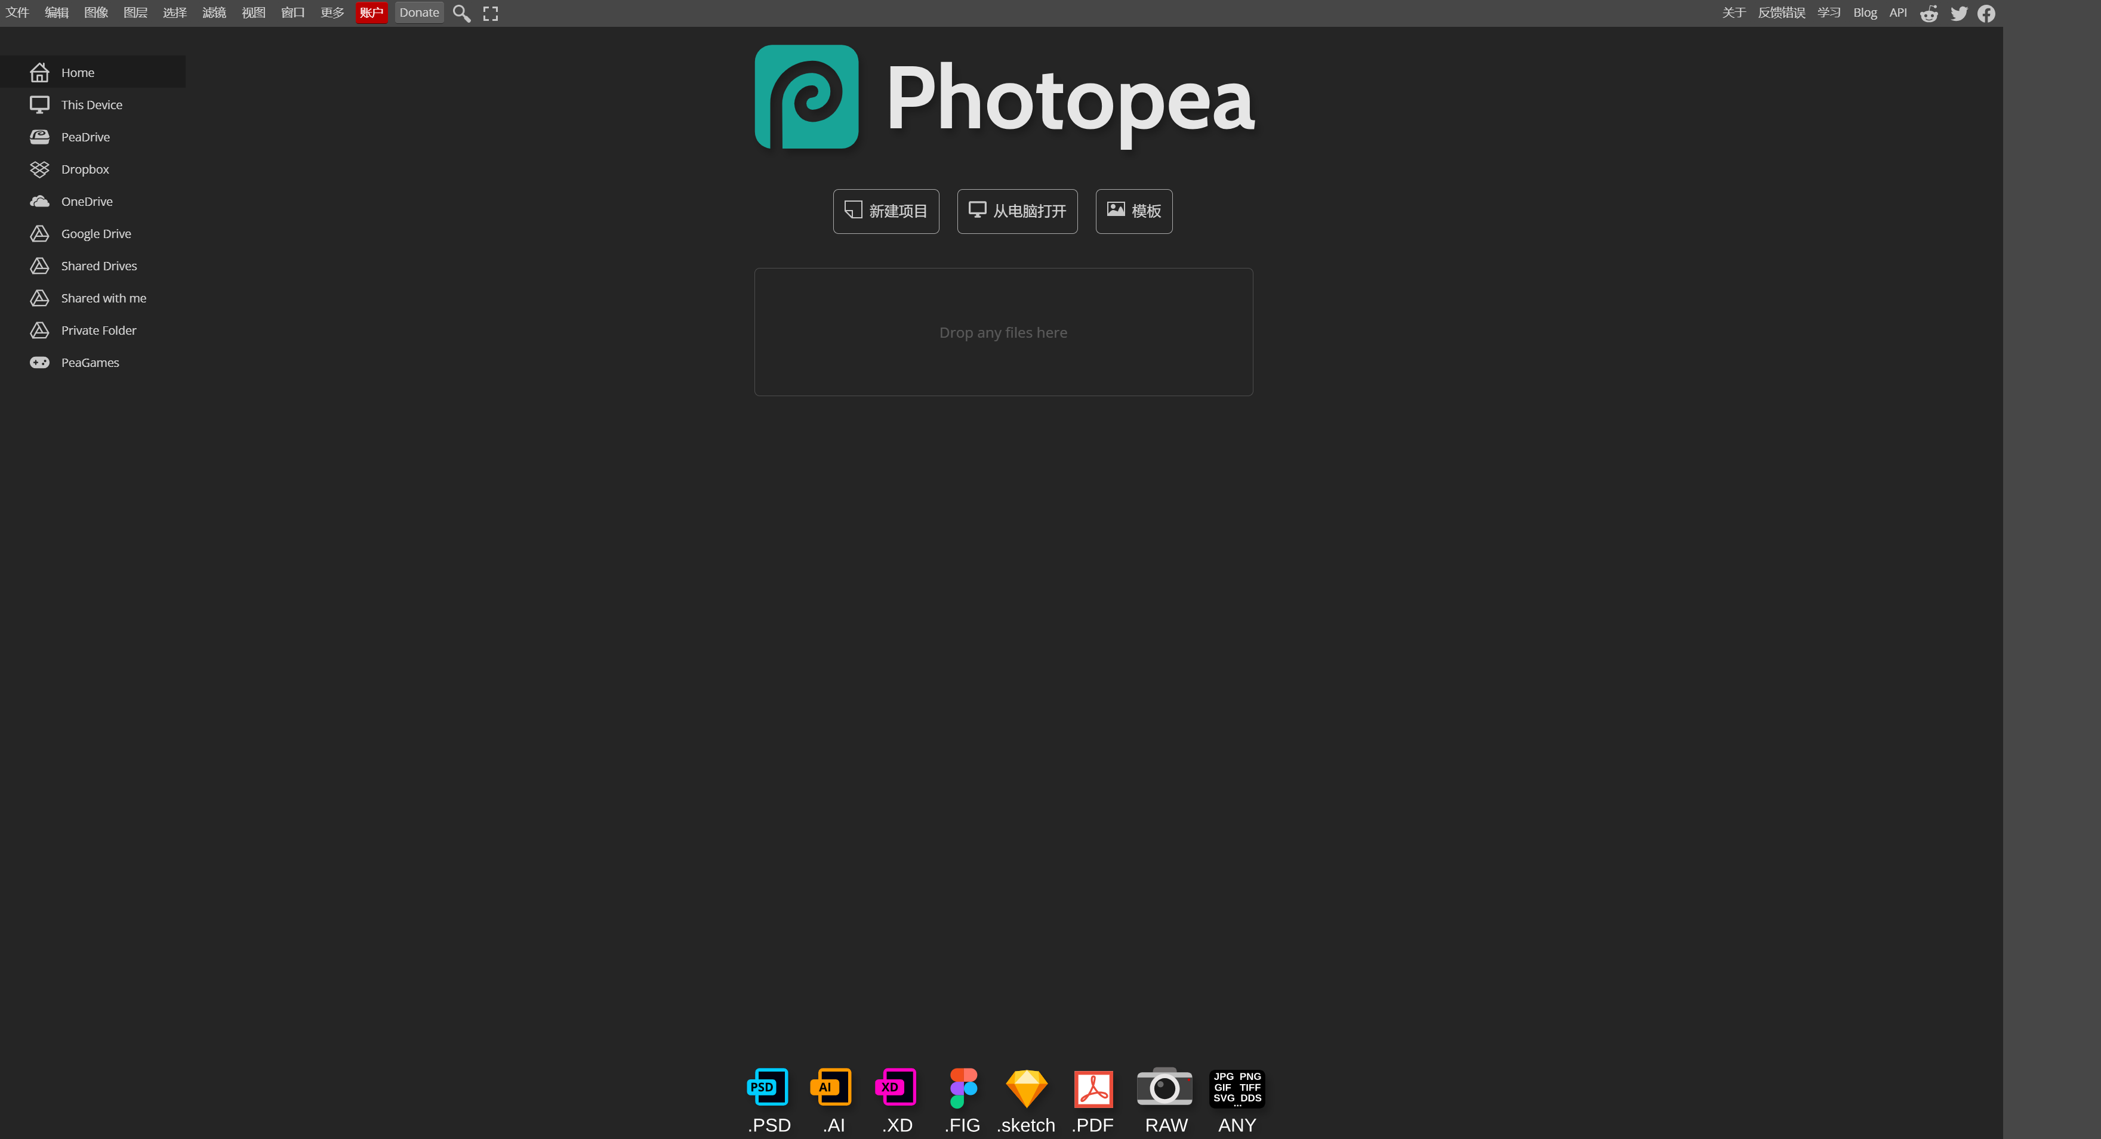Open 编辑 edit menu
The height and width of the screenshot is (1139, 2101).
click(56, 13)
